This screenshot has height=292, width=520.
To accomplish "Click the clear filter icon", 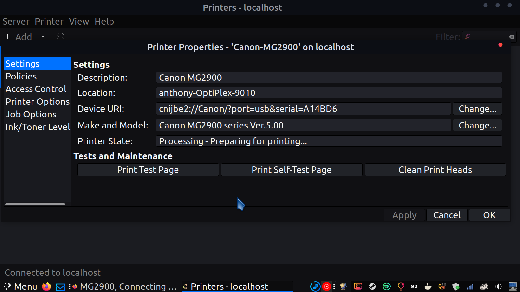I will coord(511,37).
